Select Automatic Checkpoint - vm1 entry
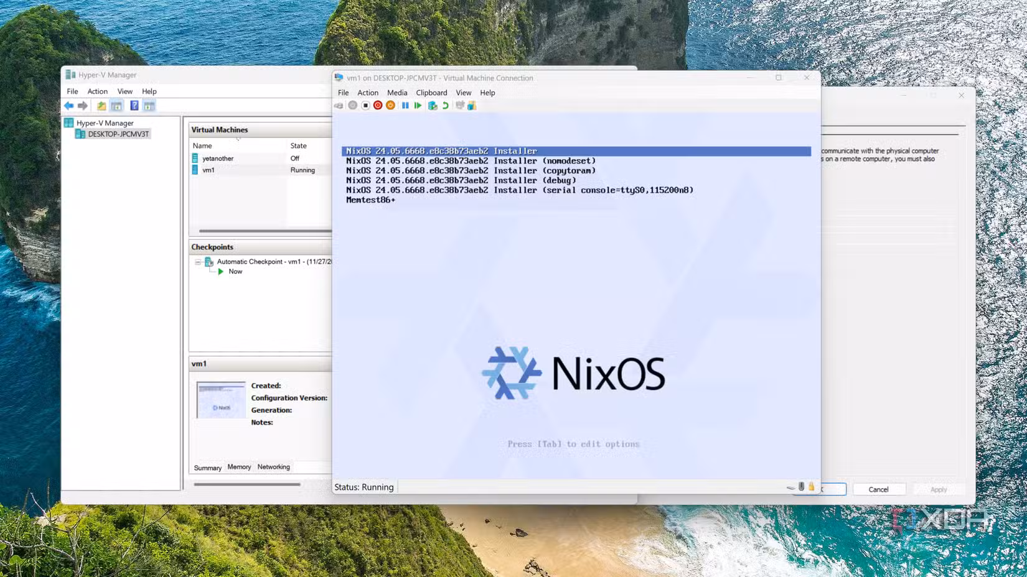 [x=274, y=262]
